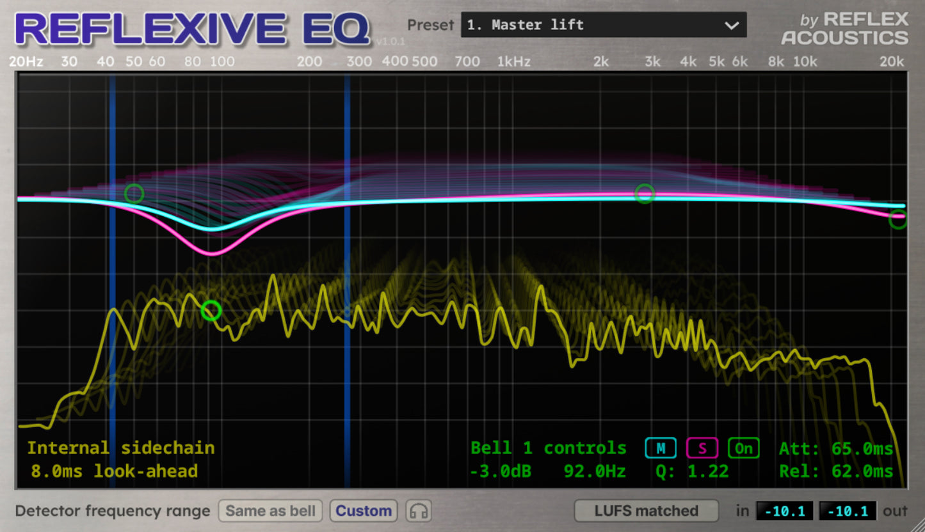
Task: Open the preset dropdown showing Master lift
Action: 602,25
